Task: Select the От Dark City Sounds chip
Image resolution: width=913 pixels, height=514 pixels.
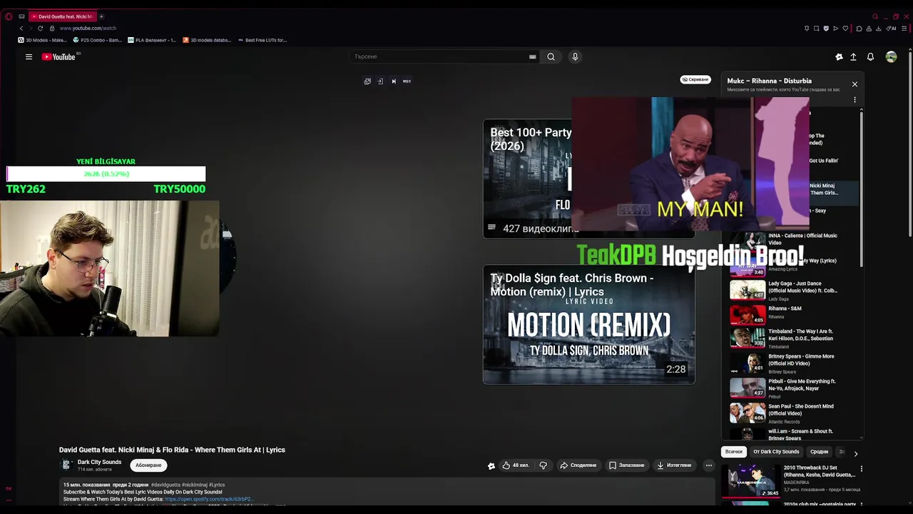Action: coord(776,452)
